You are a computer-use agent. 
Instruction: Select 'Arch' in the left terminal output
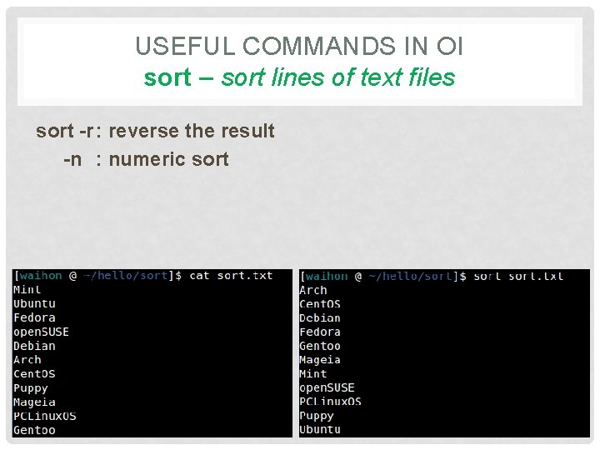point(27,360)
